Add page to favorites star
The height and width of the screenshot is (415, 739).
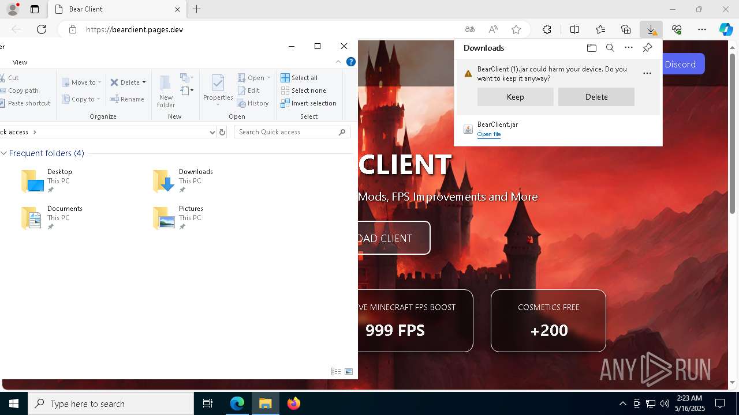tap(516, 29)
